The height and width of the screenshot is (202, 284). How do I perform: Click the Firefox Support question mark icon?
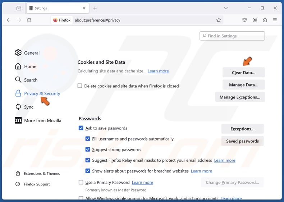pyautogui.click(x=18, y=184)
